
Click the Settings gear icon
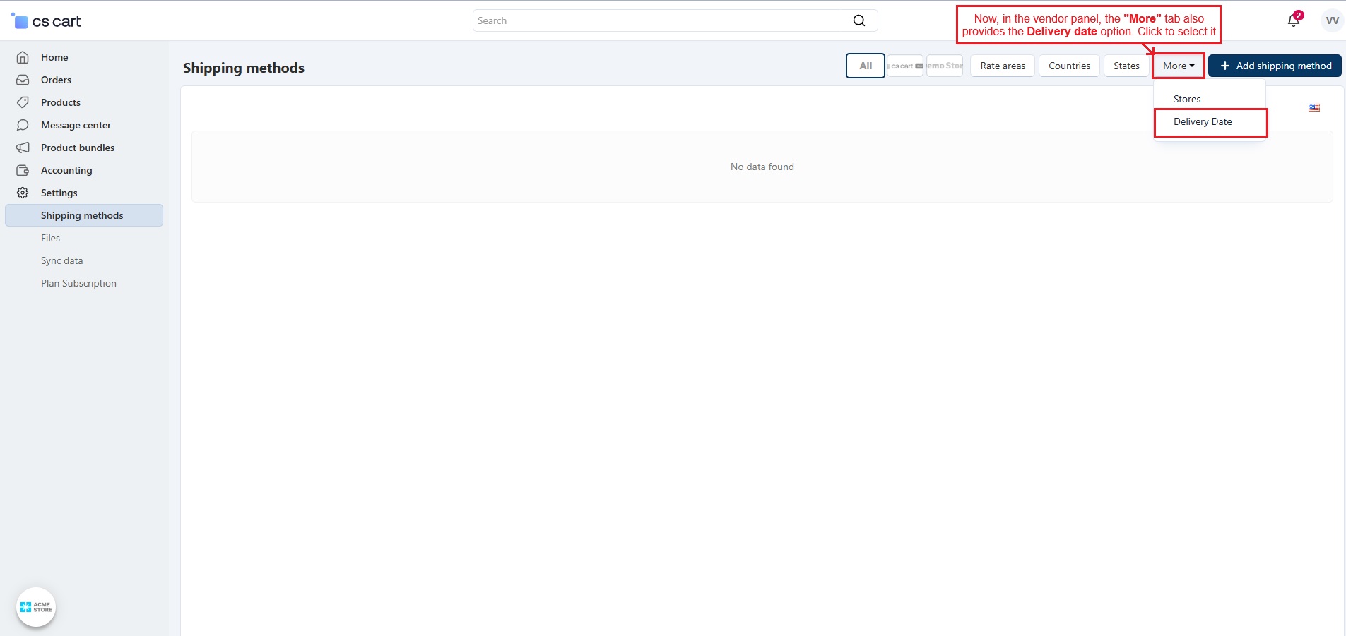point(23,193)
